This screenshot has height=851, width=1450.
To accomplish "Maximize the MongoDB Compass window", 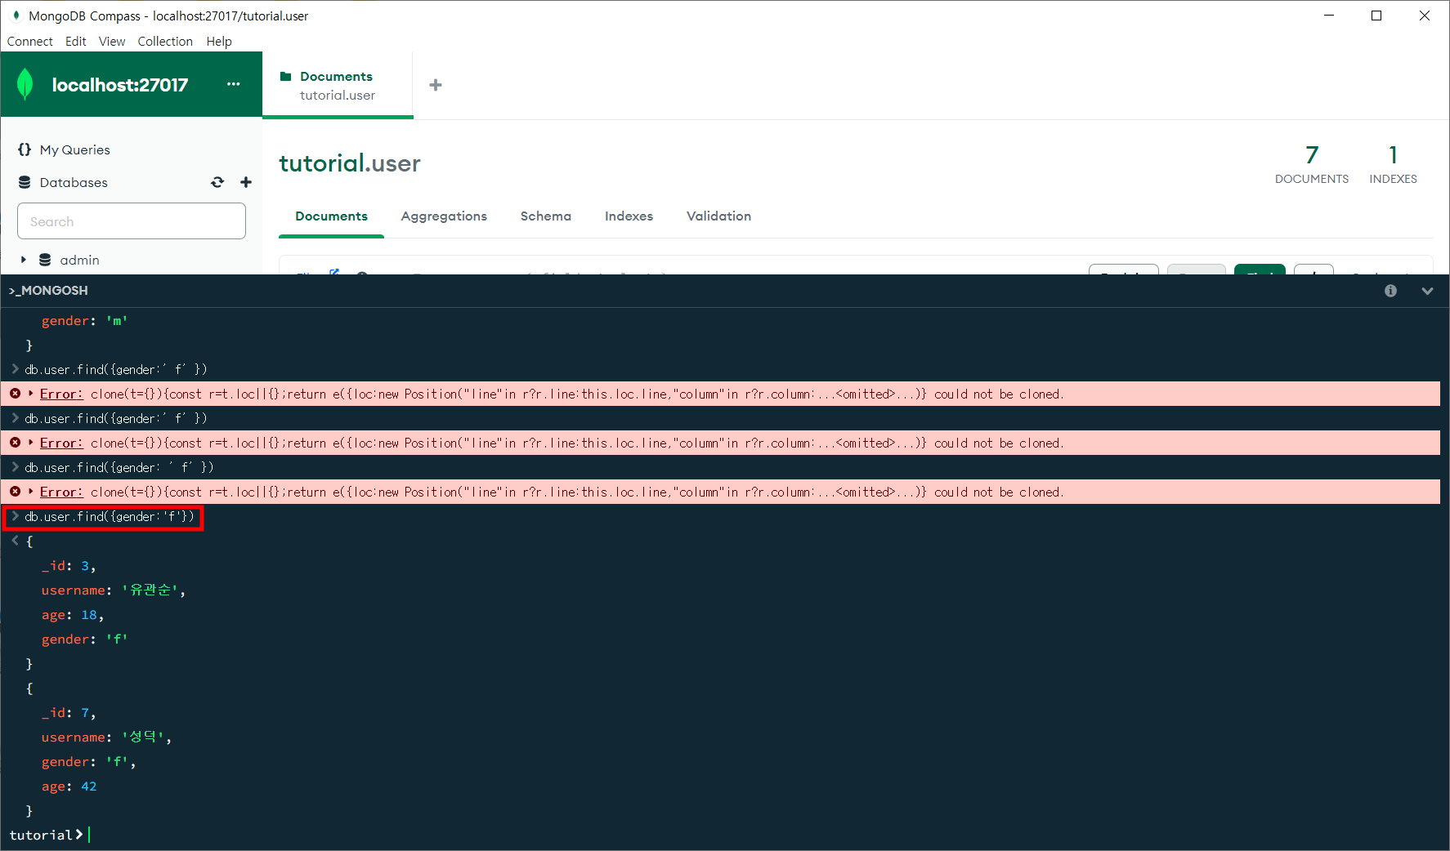I will click(1376, 16).
